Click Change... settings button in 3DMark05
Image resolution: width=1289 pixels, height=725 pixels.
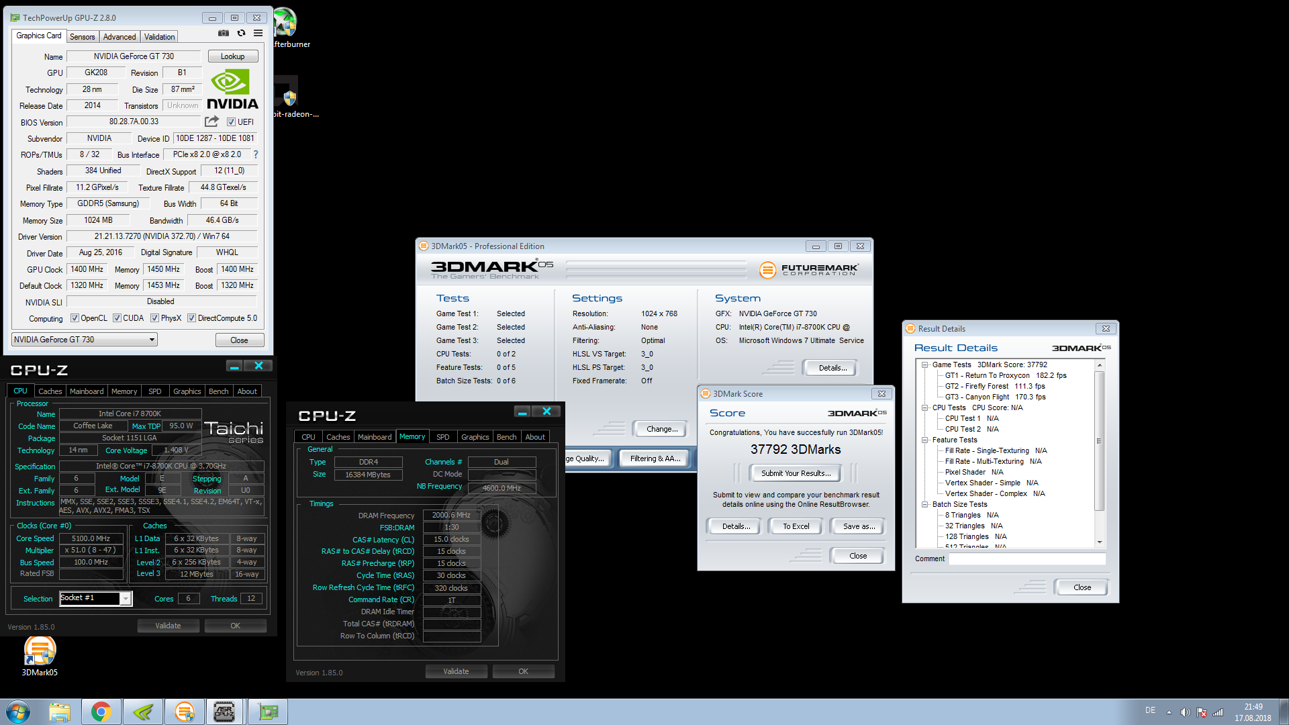(x=662, y=429)
